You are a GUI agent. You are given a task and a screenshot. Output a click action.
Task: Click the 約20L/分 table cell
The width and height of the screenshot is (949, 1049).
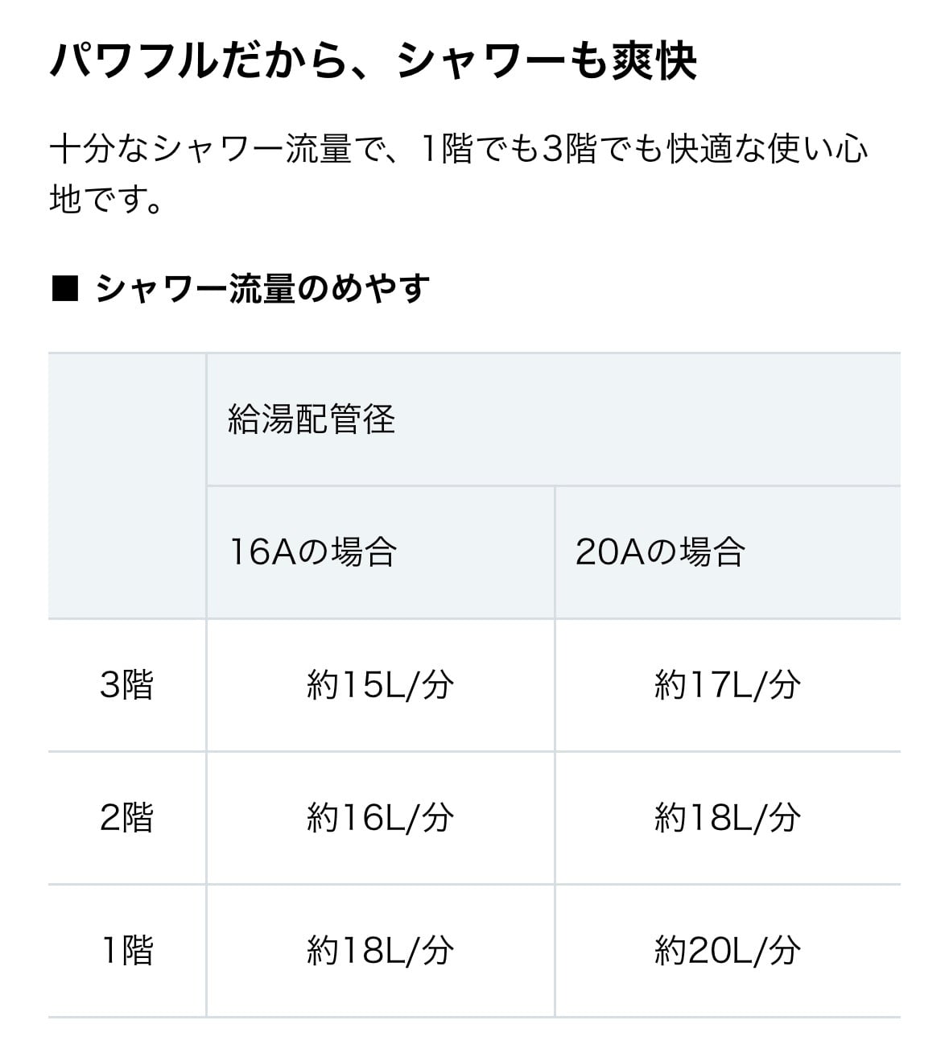[728, 951]
